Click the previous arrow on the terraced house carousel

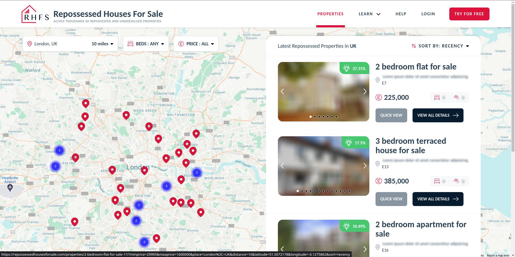tap(282, 166)
